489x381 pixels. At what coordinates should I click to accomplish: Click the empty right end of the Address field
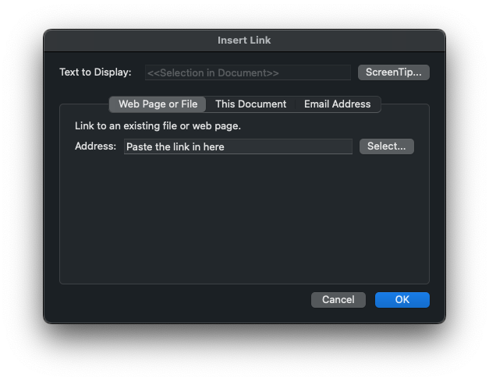pos(328,146)
